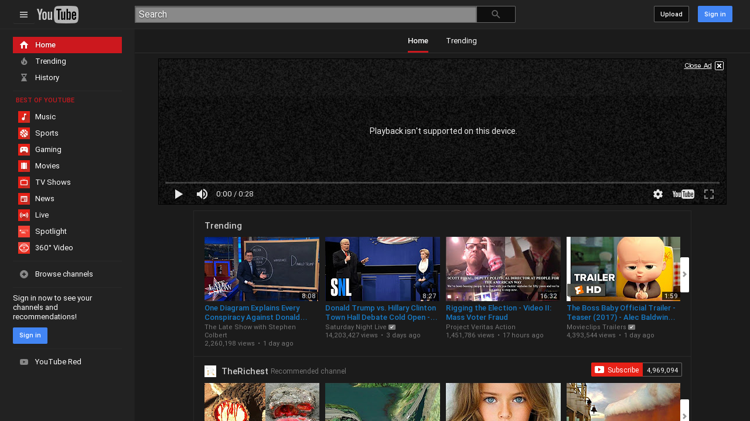This screenshot has height=421, width=750.
Task: Switch to the Trending tab
Action: (x=461, y=41)
